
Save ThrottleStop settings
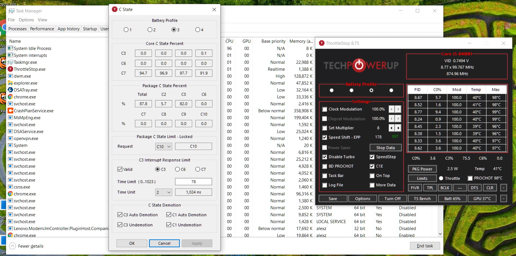[x=333, y=199]
